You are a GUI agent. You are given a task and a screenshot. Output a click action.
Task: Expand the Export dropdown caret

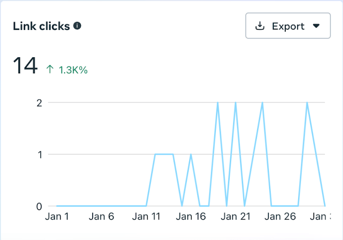[x=316, y=26]
